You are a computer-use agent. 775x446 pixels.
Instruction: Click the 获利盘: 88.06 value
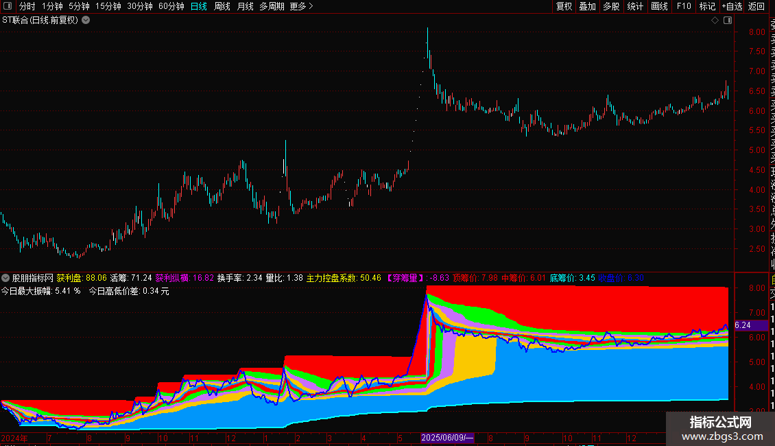point(82,278)
